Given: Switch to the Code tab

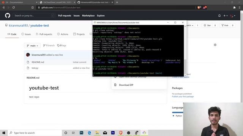Looking at the screenshot, I should [12, 34].
